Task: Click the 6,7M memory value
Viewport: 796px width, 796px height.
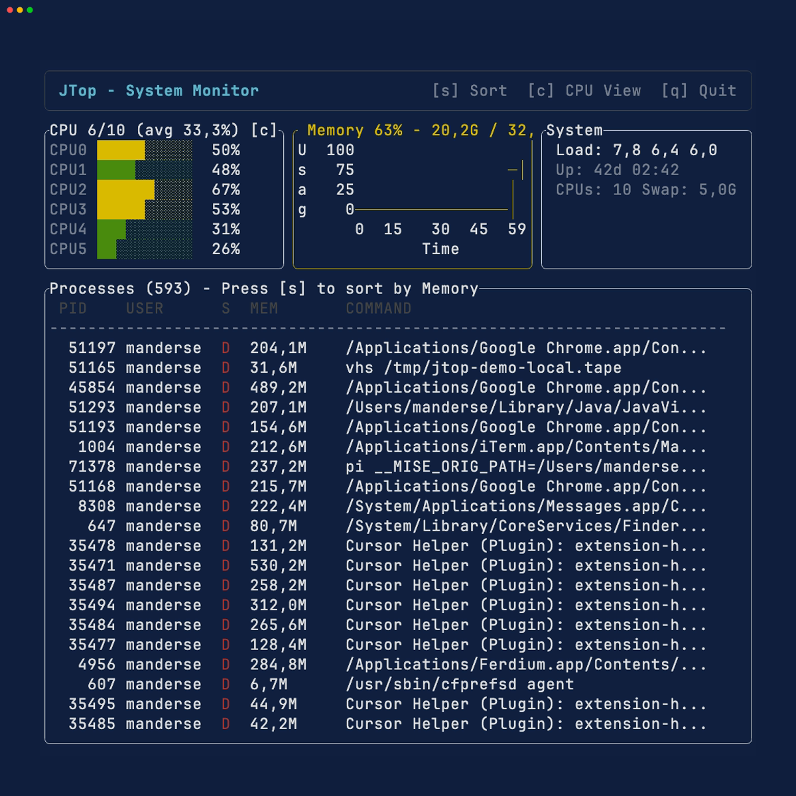Action: click(x=269, y=685)
